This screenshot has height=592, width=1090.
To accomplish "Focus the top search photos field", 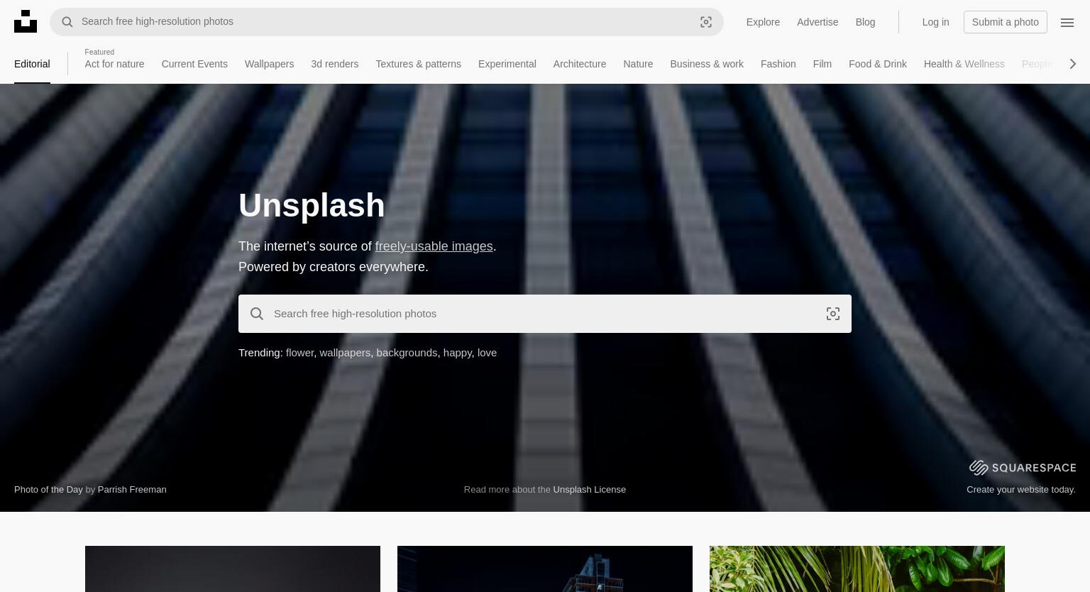I will pyautogui.click(x=387, y=22).
